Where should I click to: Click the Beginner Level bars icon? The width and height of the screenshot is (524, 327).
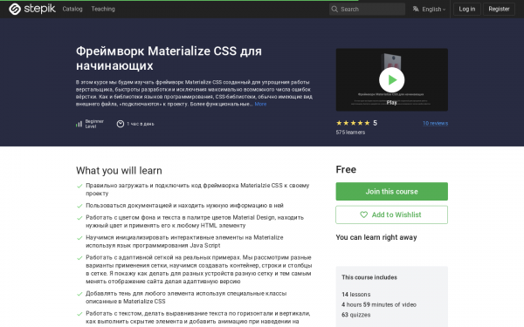(79, 124)
